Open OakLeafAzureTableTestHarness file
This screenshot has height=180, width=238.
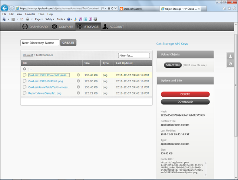[x=49, y=87]
